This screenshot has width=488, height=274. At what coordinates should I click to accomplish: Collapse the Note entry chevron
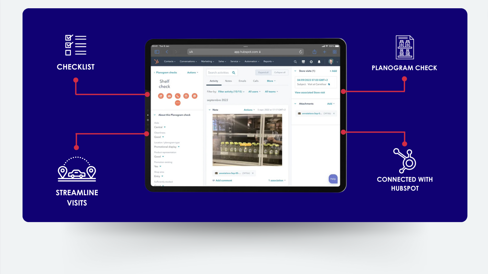tap(210, 110)
